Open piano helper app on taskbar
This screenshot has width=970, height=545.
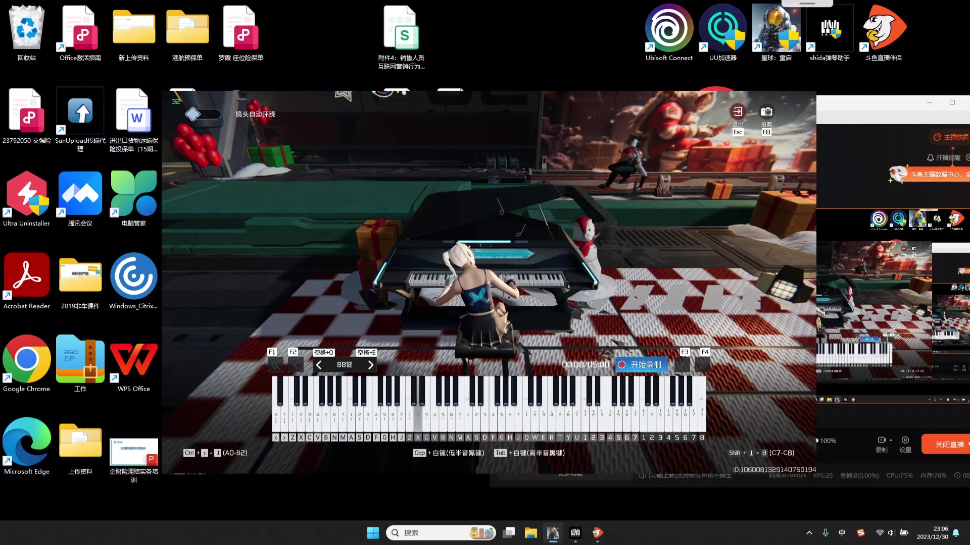coord(575,533)
